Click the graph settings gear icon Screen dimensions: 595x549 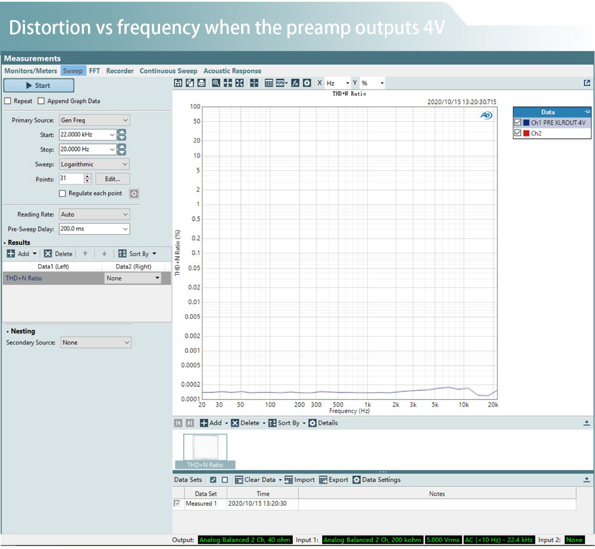click(306, 83)
